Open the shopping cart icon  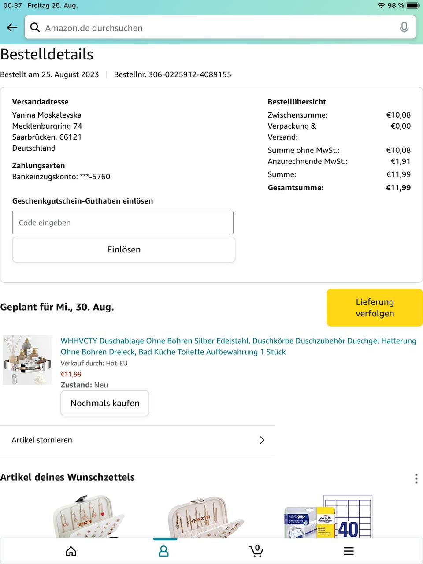click(256, 551)
